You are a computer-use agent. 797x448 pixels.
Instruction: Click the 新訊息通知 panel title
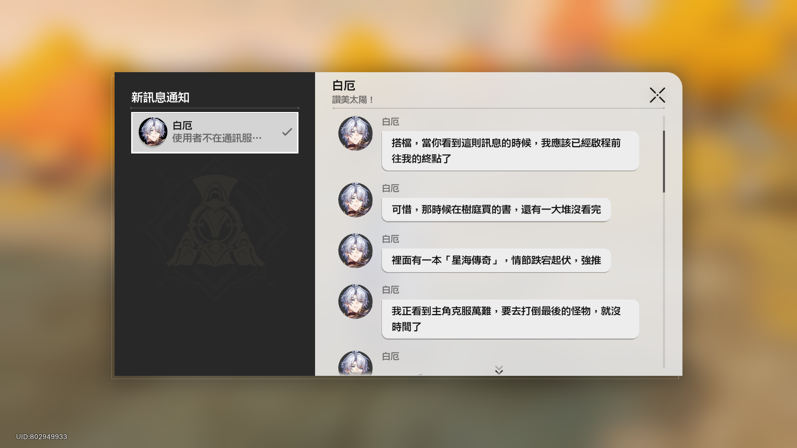point(160,97)
